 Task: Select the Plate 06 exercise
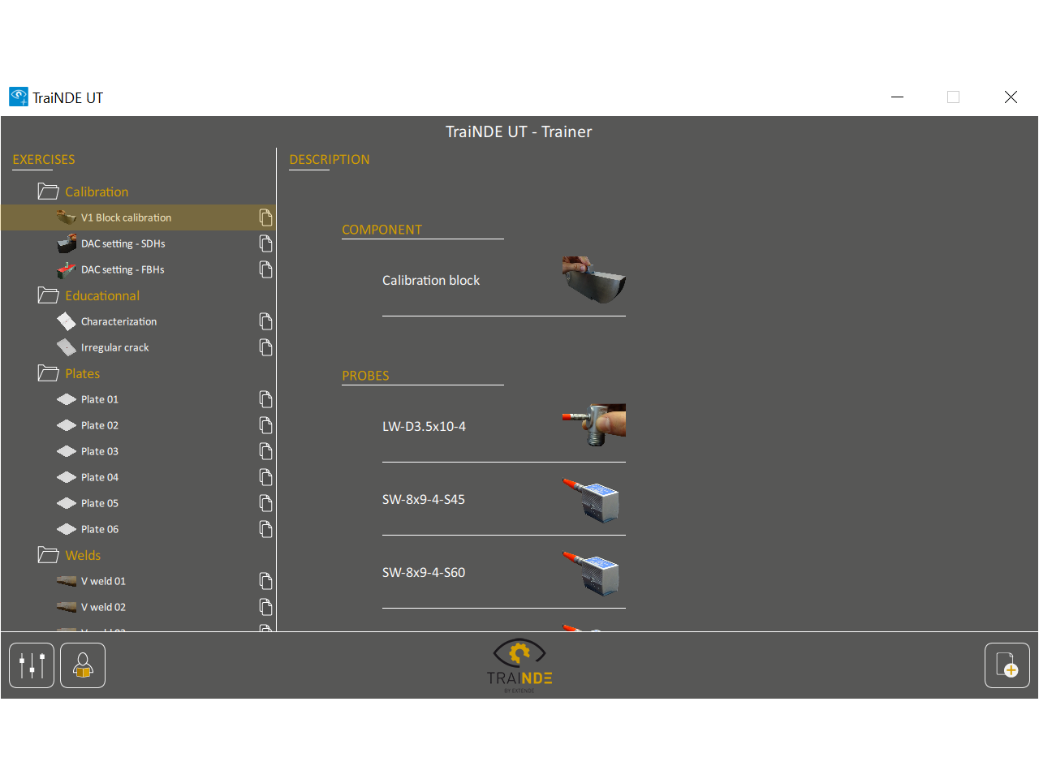point(138,529)
